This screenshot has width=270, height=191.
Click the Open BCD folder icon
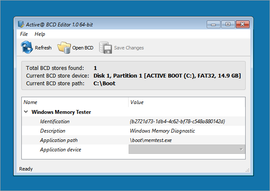point(64,48)
